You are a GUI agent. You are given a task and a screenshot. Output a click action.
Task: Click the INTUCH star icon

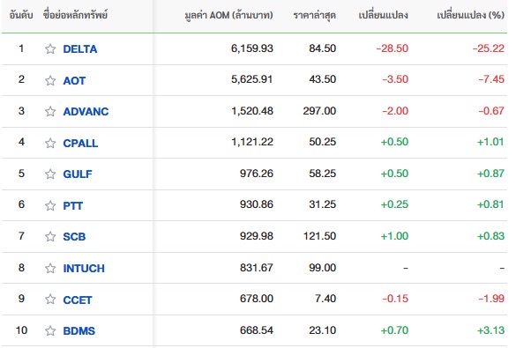click(x=50, y=268)
